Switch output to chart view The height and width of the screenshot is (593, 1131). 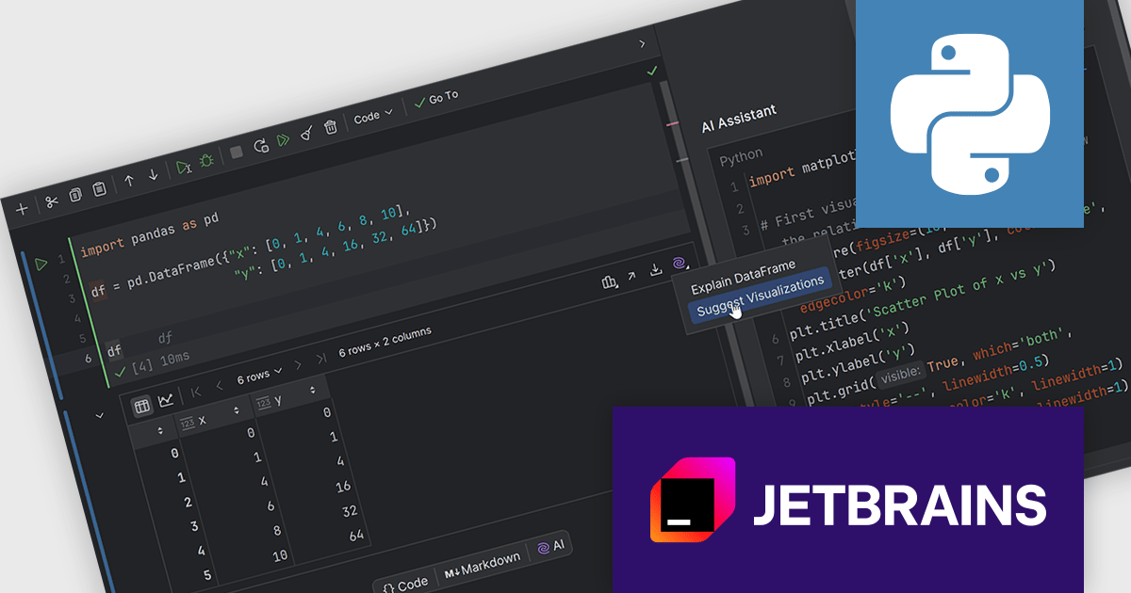click(166, 400)
